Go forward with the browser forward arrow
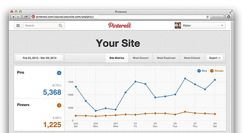This screenshot has width=243, height=133. click(18, 17)
